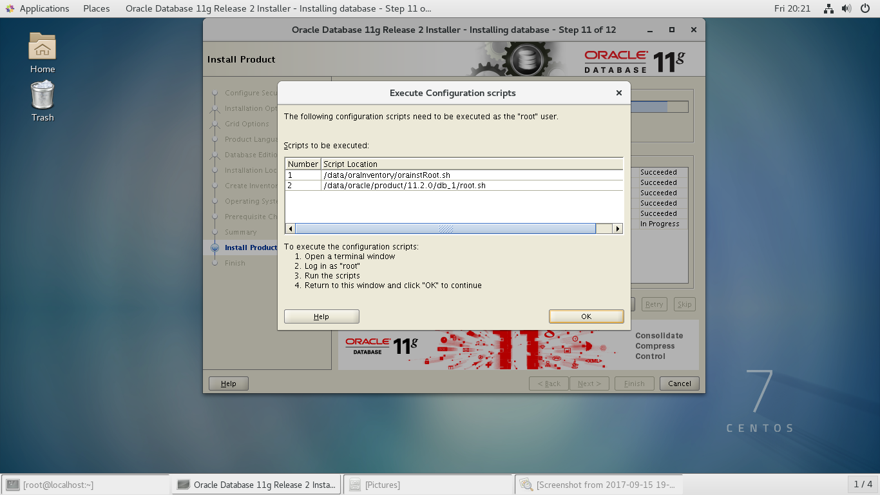Screen dimensions: 880x495
Task: Click Help in the configuration scripts dialog
Action: tap(321, 316)
